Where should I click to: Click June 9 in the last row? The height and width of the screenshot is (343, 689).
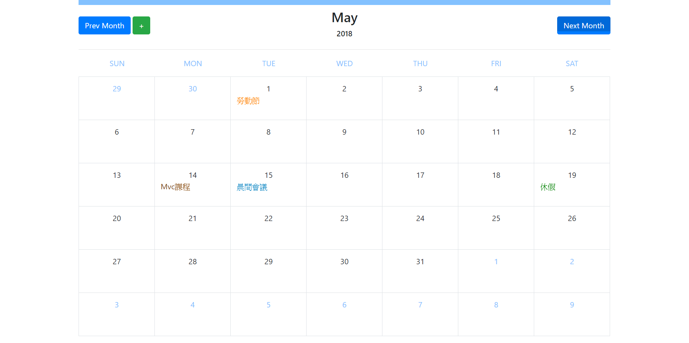[x=572, y=314]
